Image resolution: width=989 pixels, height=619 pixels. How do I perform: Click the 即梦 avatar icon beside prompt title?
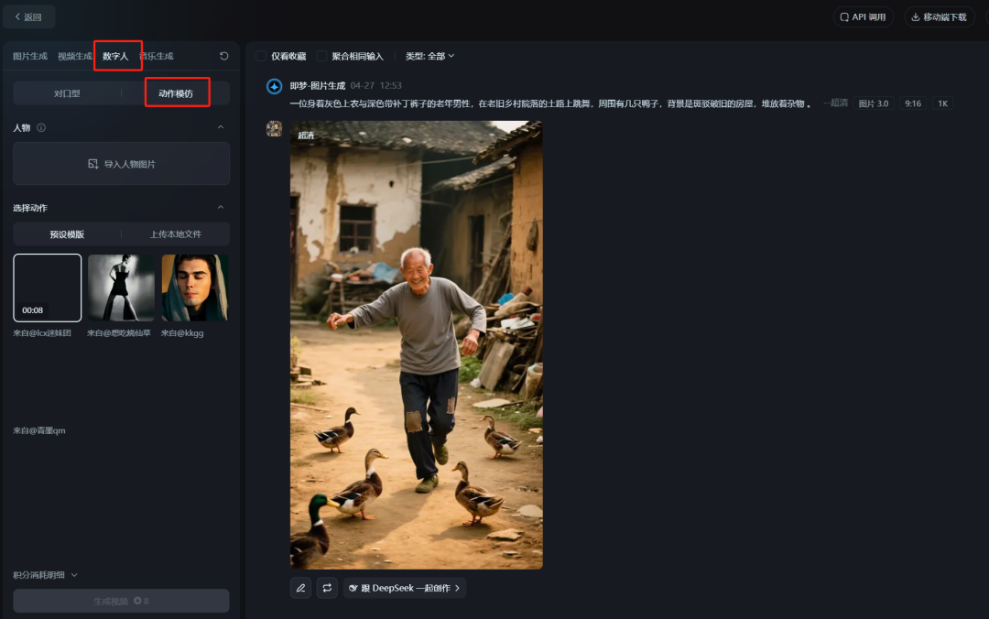point(274,86)
